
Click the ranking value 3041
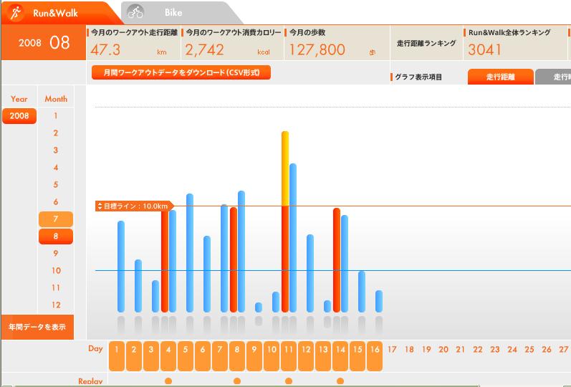(485, 50)
